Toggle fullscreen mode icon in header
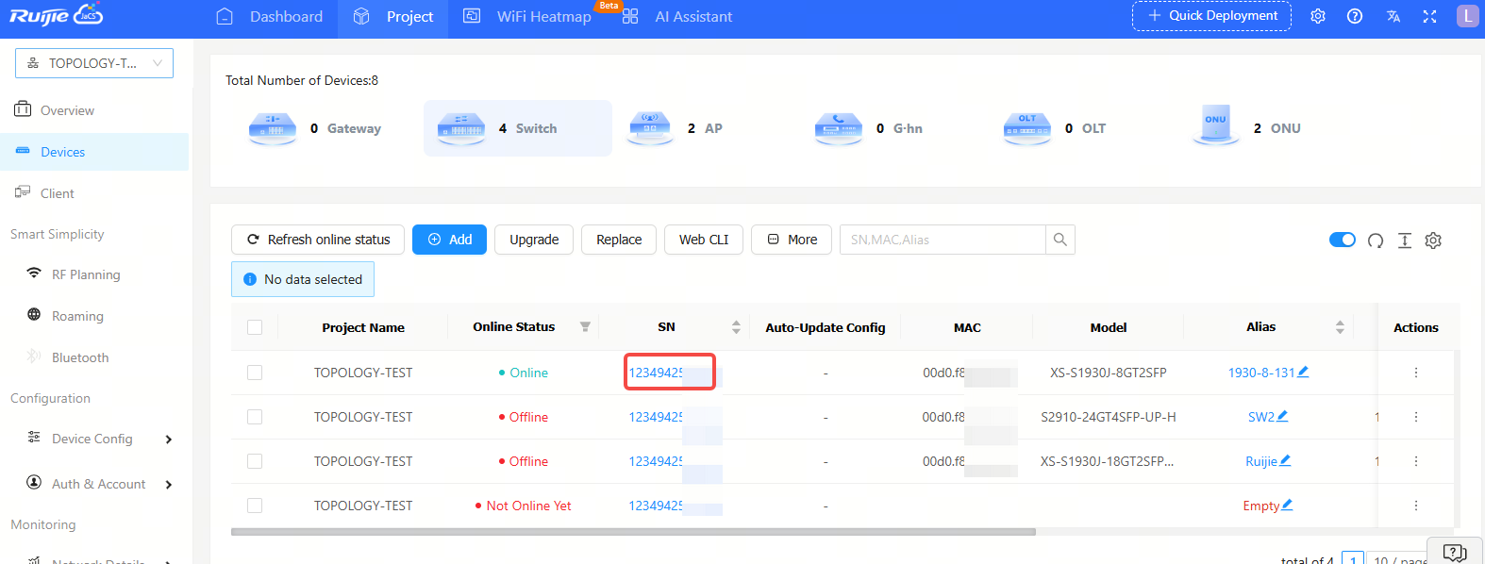 point(1429,16)
